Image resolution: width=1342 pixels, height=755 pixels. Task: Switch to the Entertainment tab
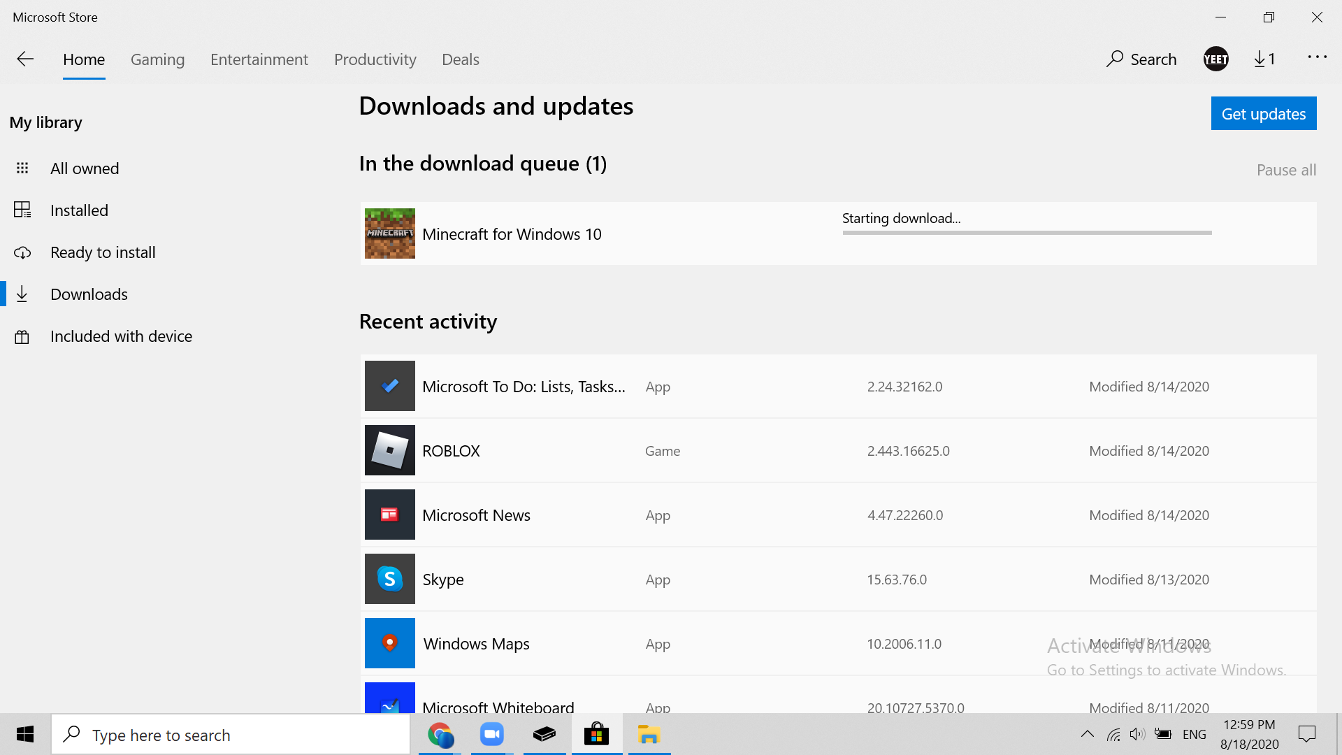(x=259, y=59)
